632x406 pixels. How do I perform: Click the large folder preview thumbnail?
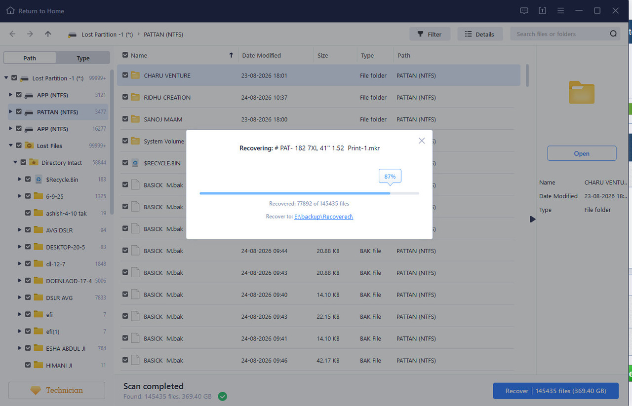click(582, 92)
